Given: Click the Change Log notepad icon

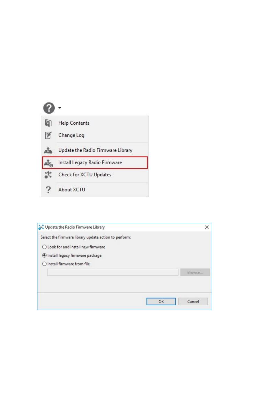Looking at the screenshot, I should [48, 135].
